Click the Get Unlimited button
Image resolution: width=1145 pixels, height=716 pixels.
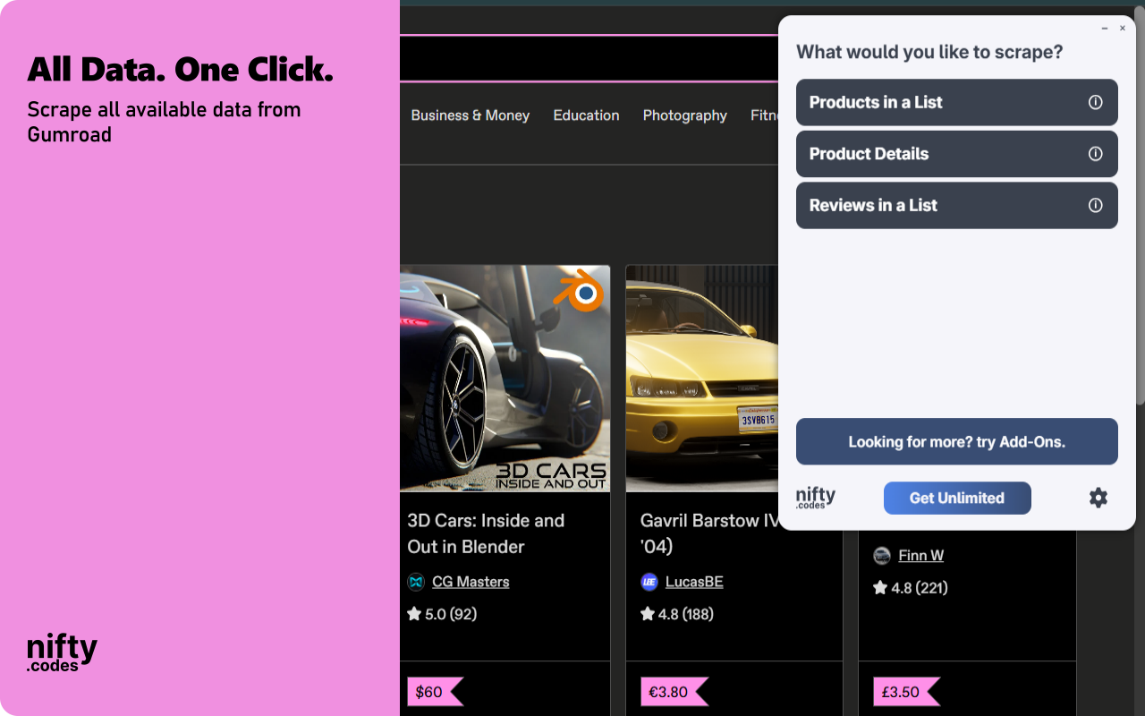pyautogui.click(x=956, y=498)
